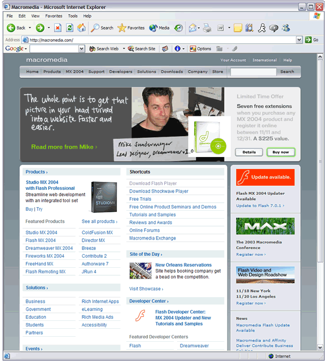The height and width of the screenshot is (361, 325).
Task: Click the Google toolbar news icon
Action: point(165,49)
